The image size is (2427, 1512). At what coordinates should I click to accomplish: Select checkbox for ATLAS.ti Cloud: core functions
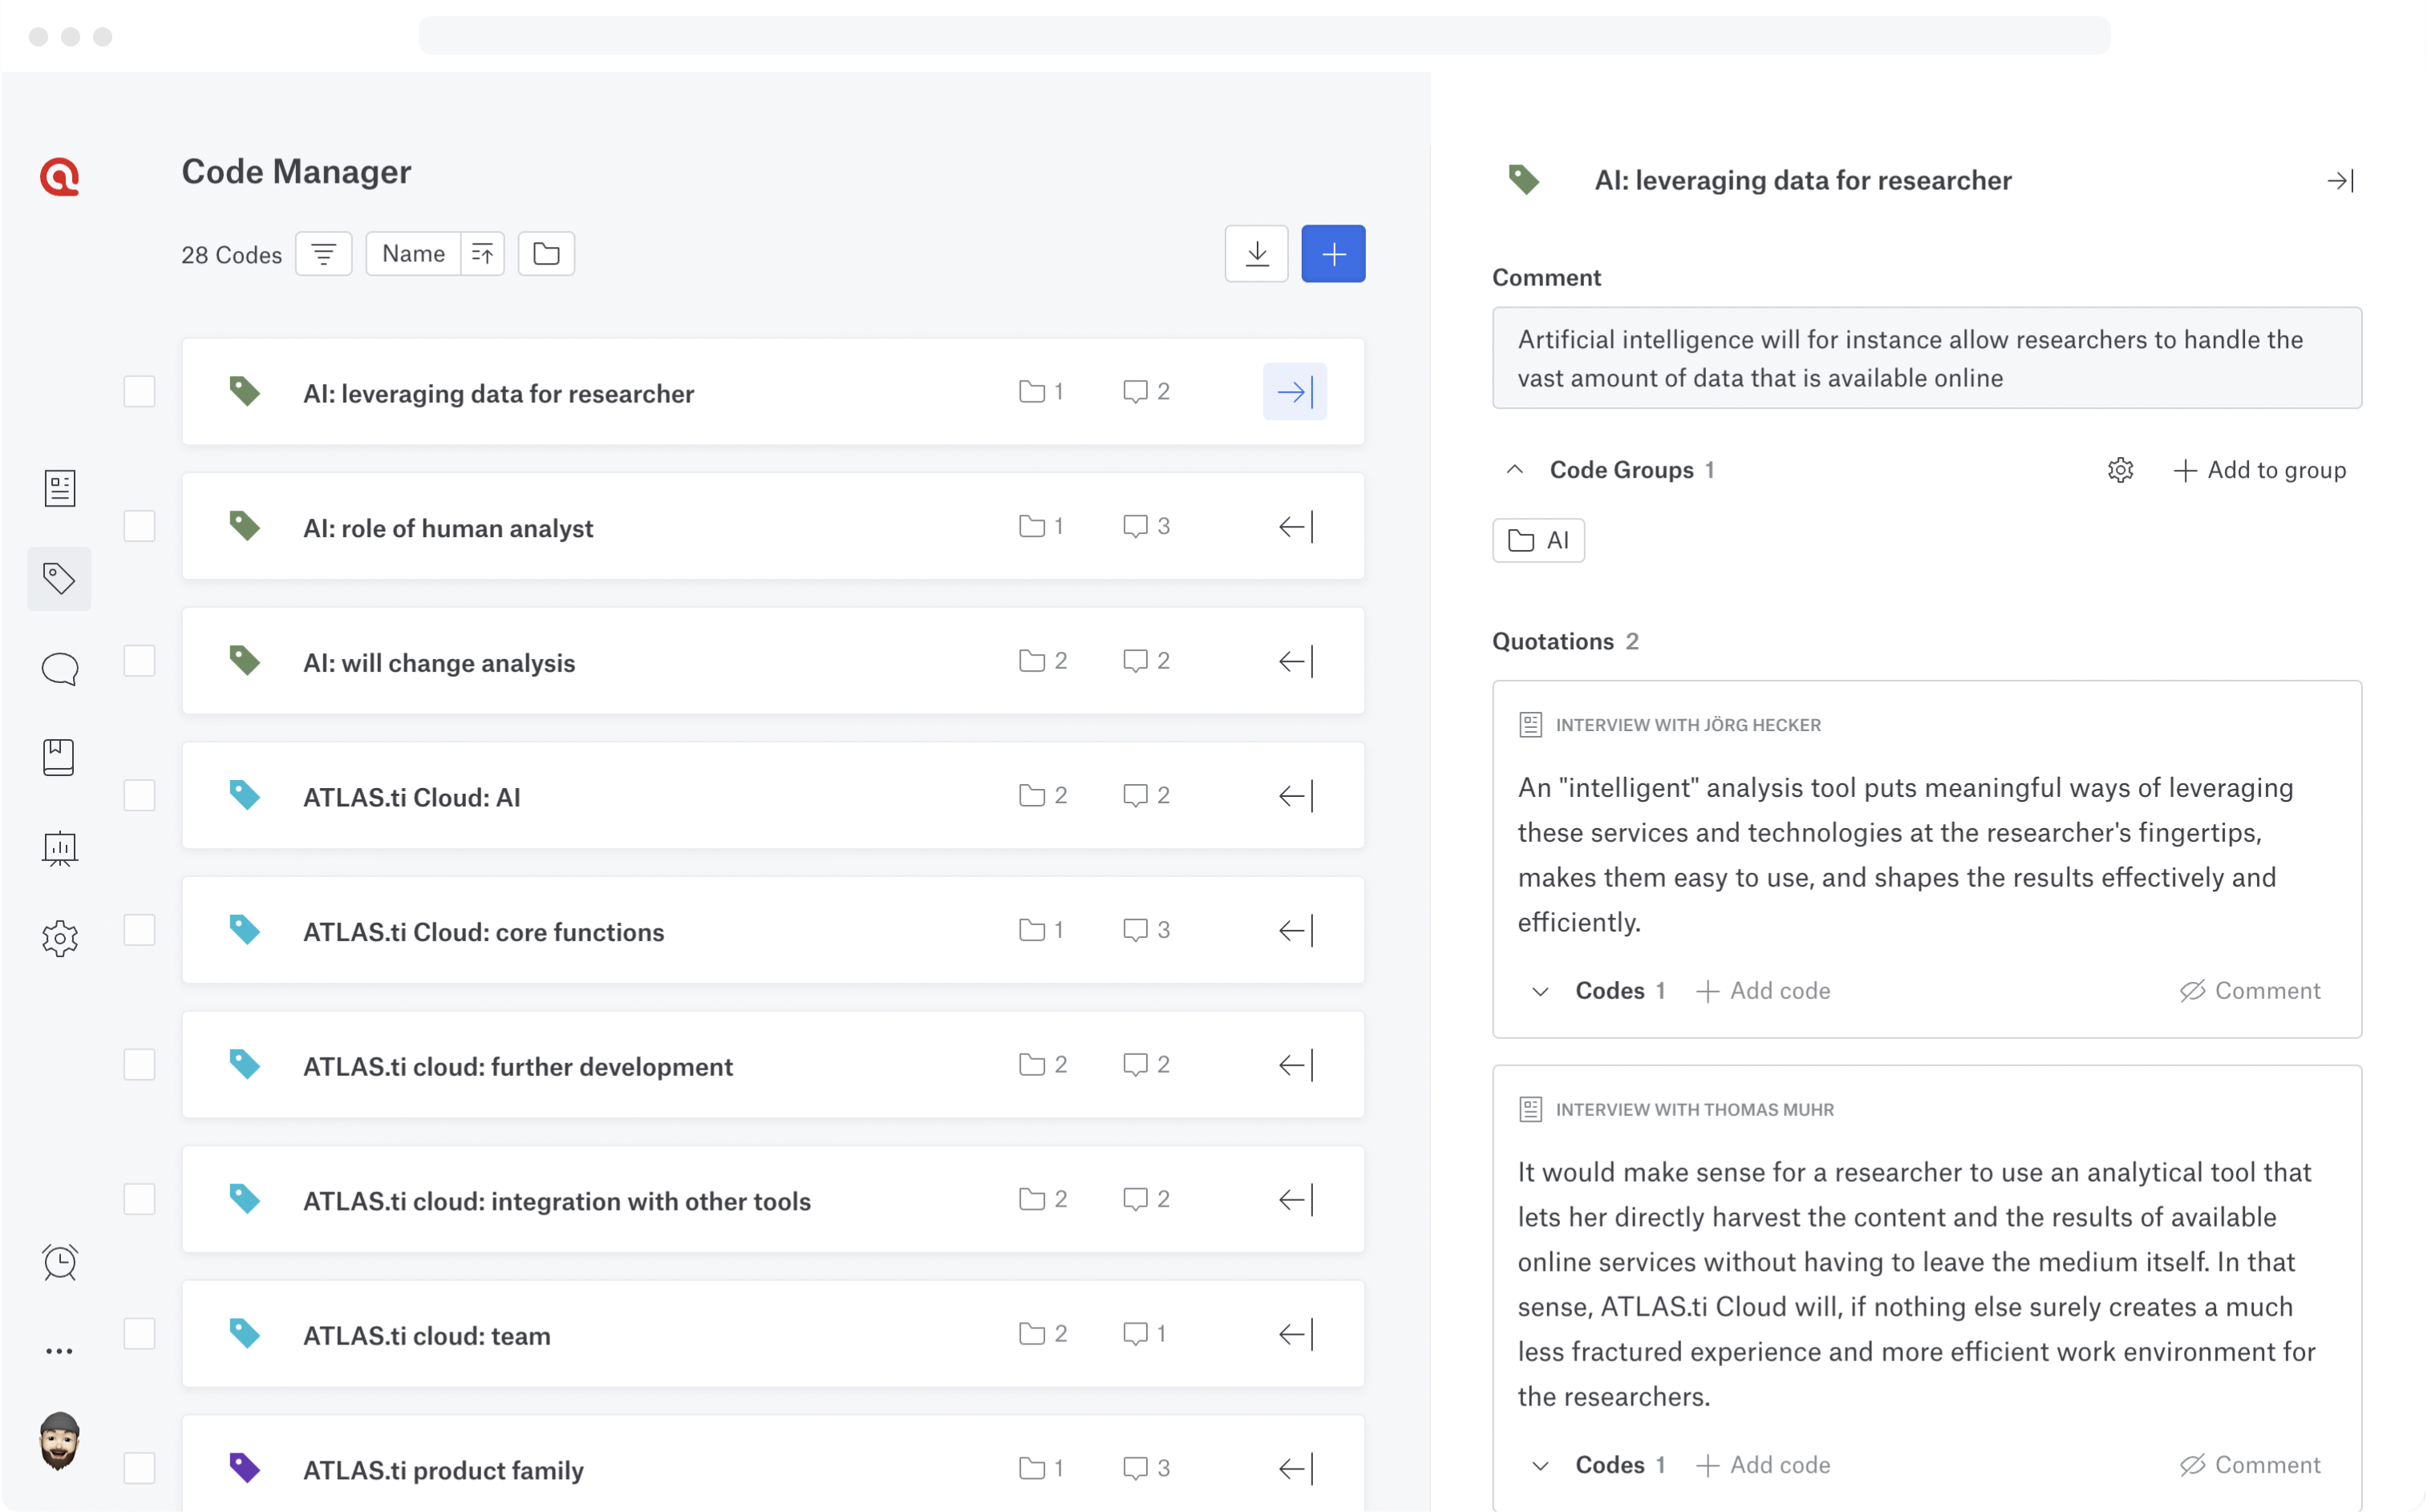click(139, 930)
